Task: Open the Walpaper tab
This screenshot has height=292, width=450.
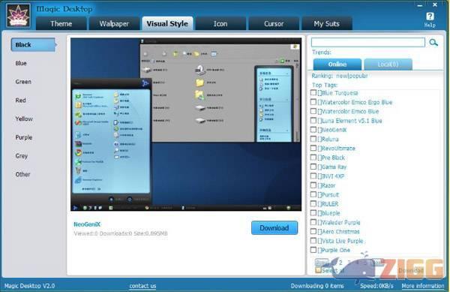Action: click(x=114, y=23)
